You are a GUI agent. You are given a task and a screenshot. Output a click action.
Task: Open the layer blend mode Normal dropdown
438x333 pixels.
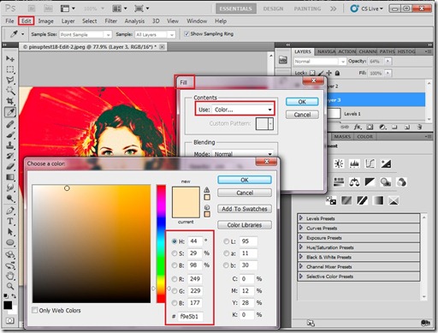pos(320,62)
